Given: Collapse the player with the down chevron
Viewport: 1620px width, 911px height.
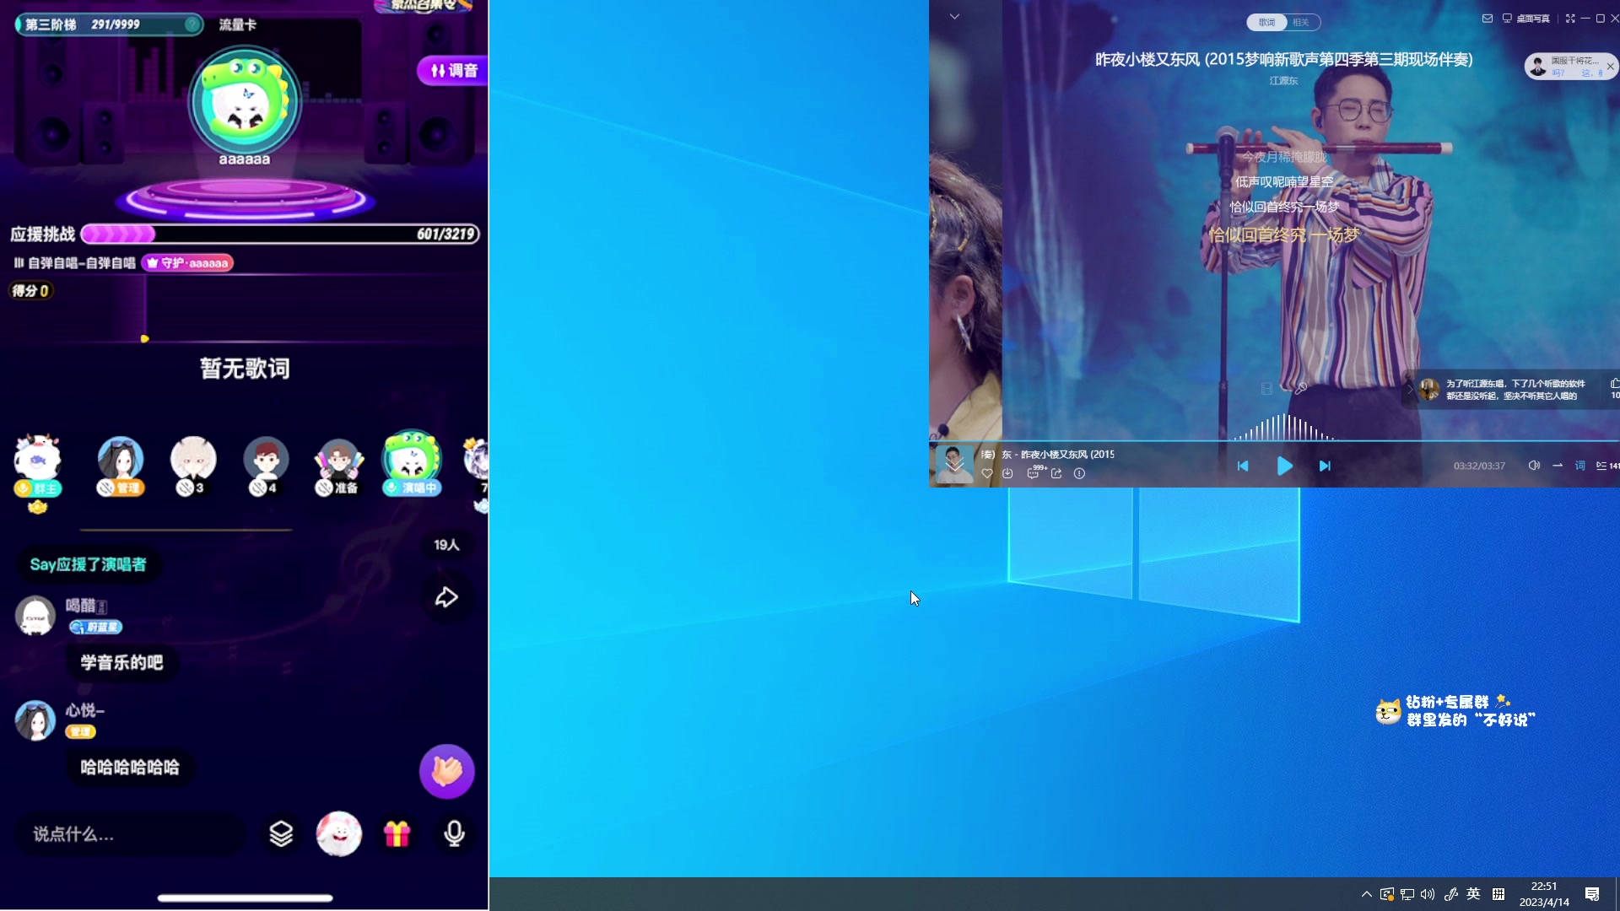Looking at the screenshot, I should (x=954, y=16).
